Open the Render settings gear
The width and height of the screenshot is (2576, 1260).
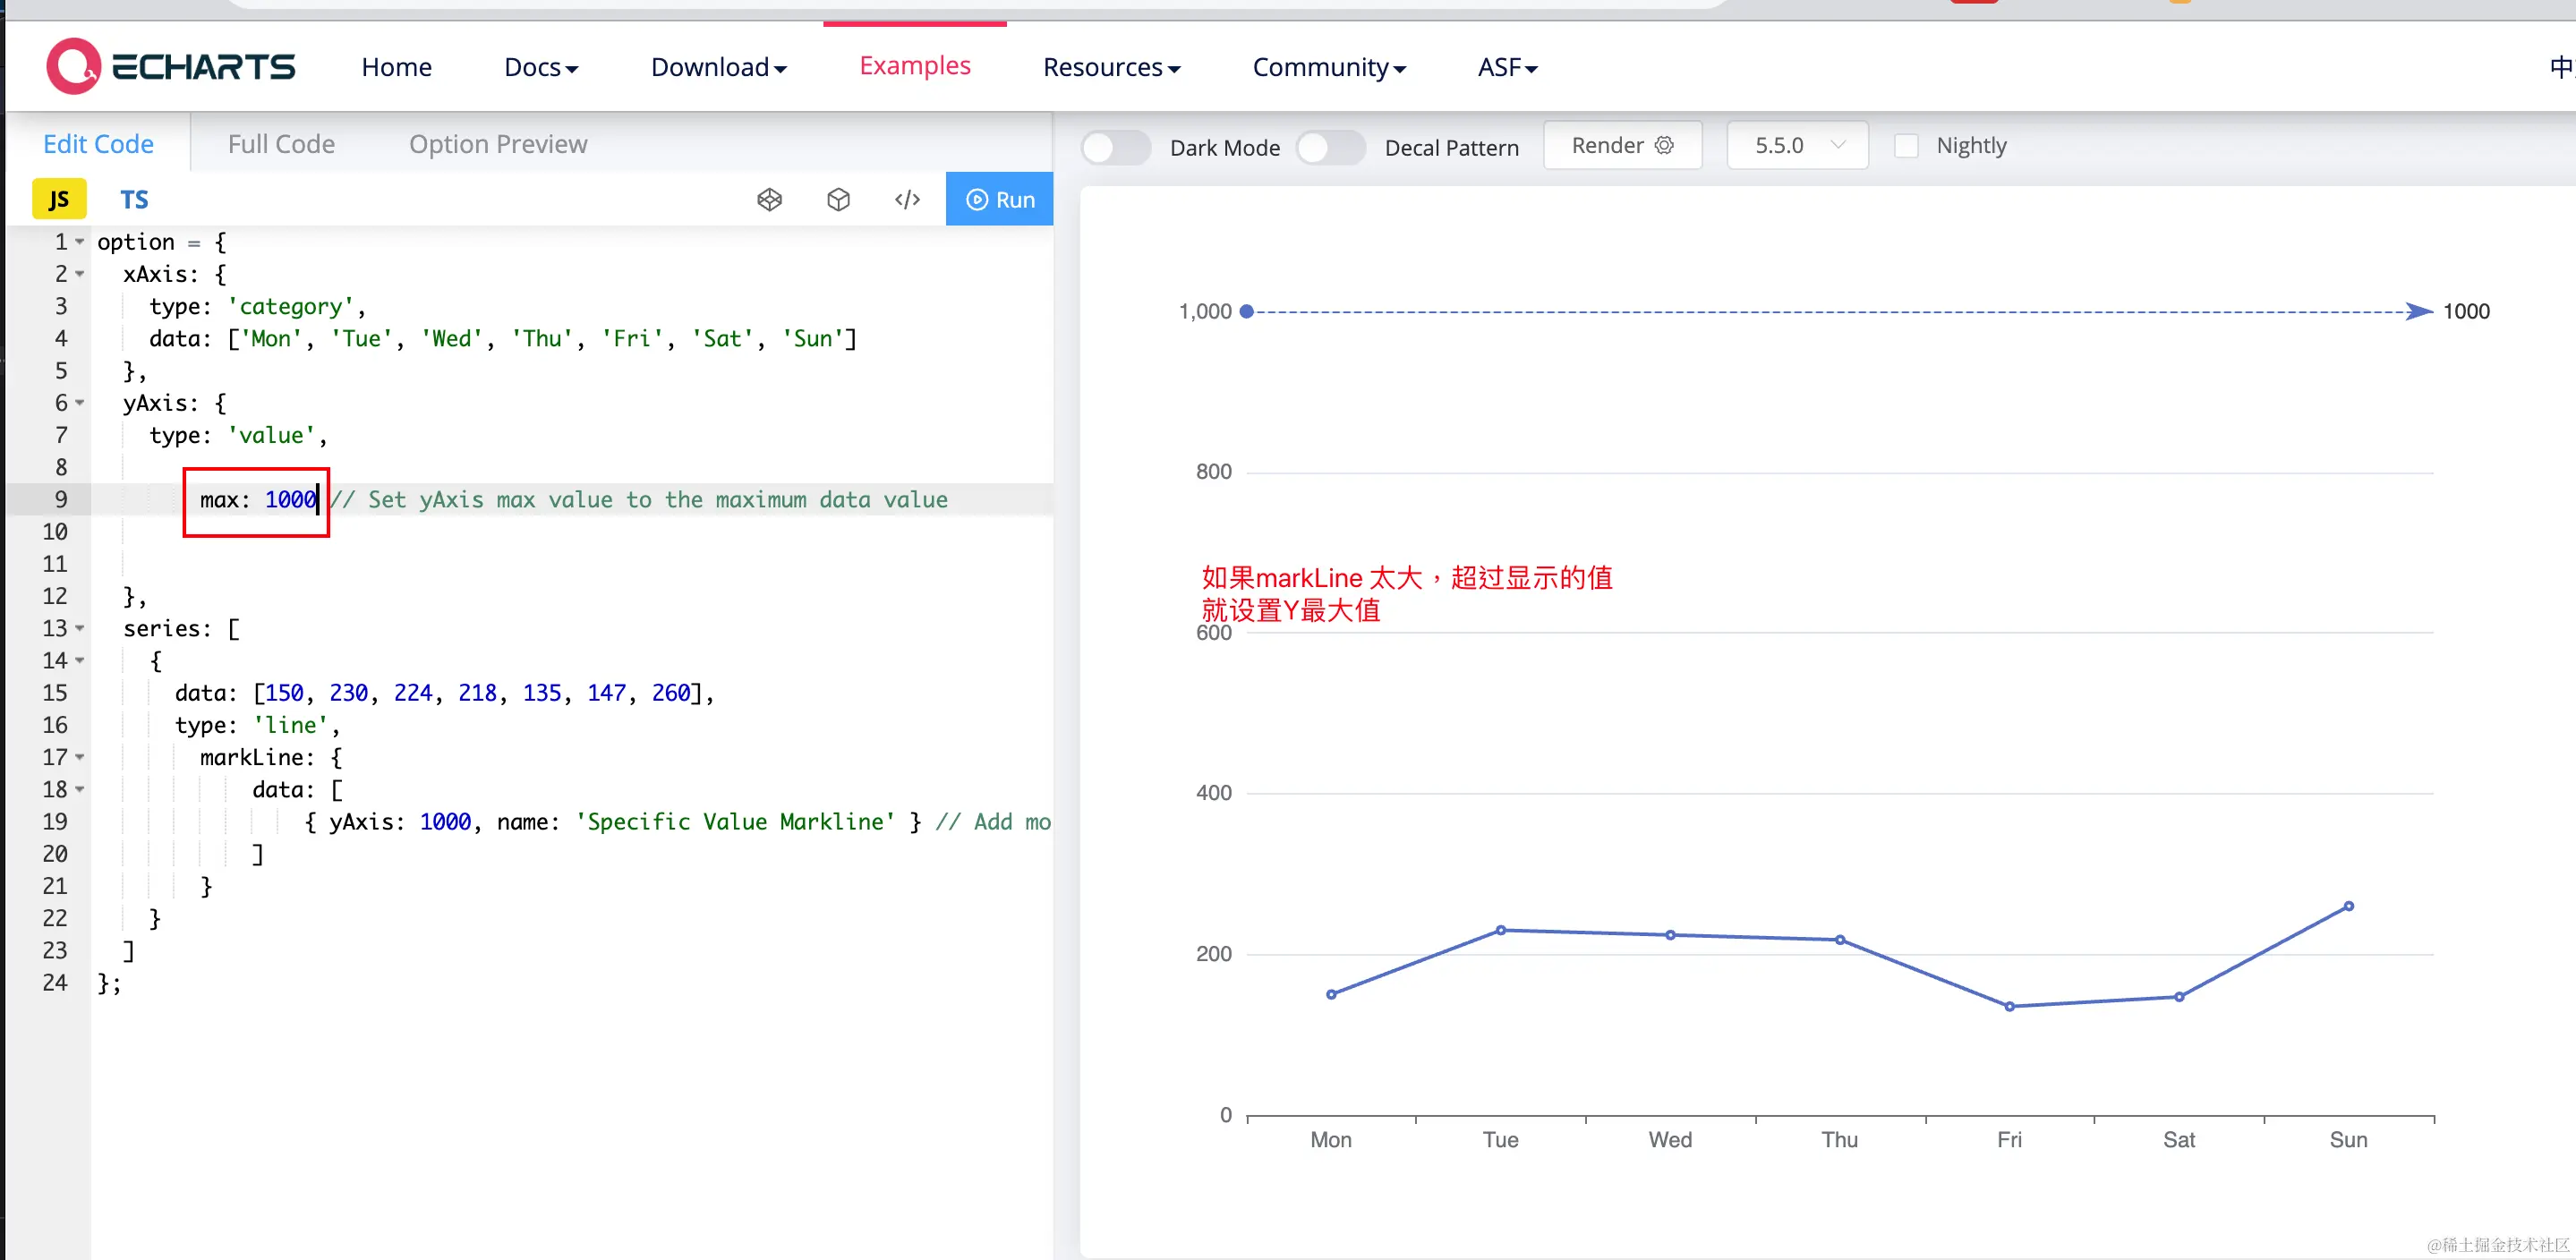point(1663,145)
